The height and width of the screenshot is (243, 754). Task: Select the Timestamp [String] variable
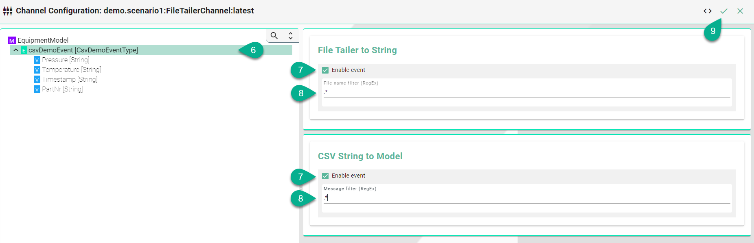click(x=70, y=79)
